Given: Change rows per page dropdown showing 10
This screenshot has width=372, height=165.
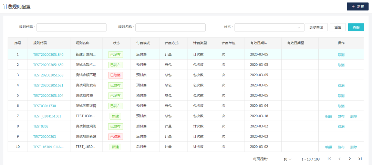Looking at the screenshot, I should 287,159.
